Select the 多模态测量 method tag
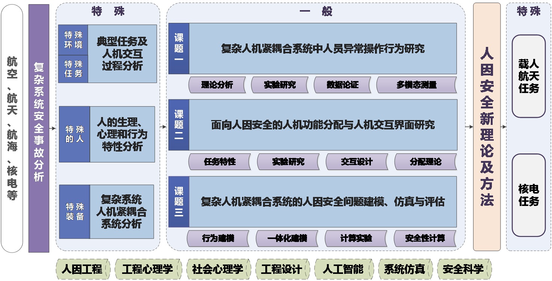 pos(417,85)
